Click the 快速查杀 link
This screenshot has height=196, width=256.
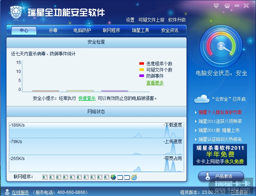pyautogui.click(x=87, y=98)
